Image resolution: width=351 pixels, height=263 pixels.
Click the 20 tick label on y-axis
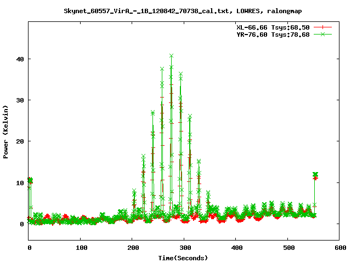pos(20,141)
